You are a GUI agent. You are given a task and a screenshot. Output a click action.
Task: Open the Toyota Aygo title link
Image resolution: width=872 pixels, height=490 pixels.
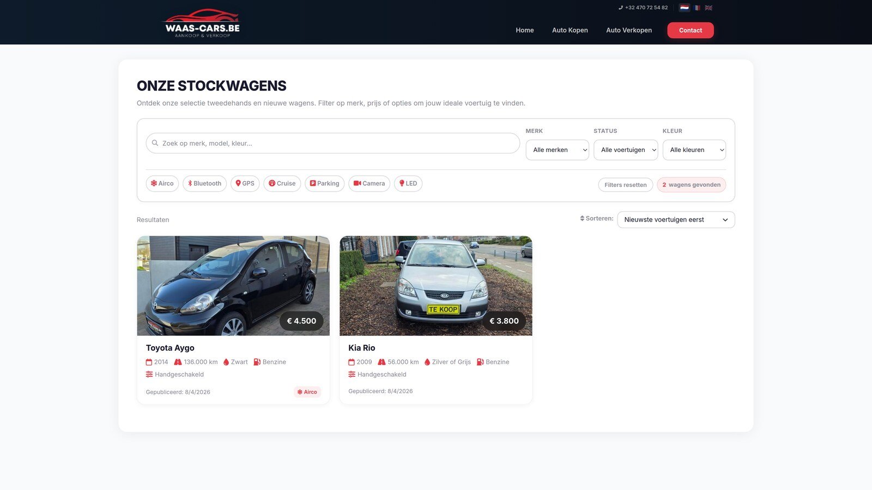coord(170,348)
